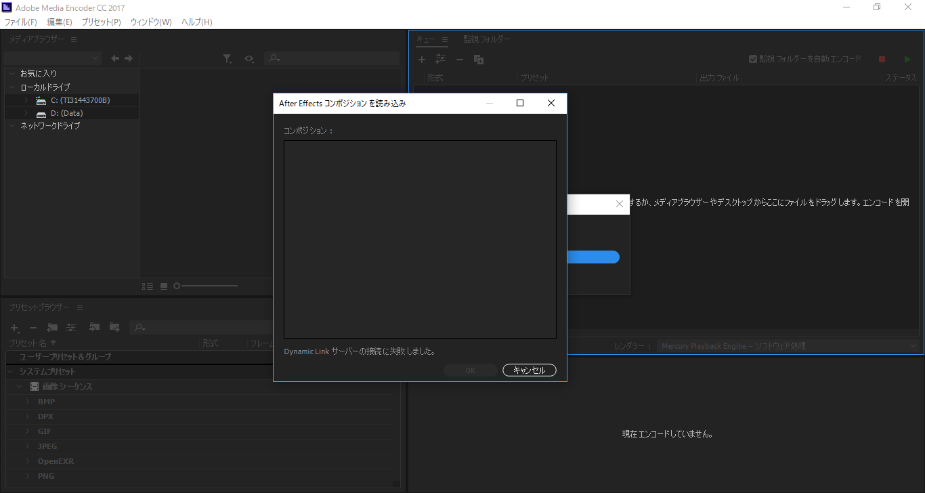Click the create new preset plus icon
Image resolution: width=925 pixels, height=493 pixels.
[x=15, y=328]
